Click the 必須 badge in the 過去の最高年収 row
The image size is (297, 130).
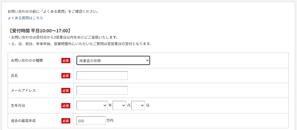coord(66,121)
